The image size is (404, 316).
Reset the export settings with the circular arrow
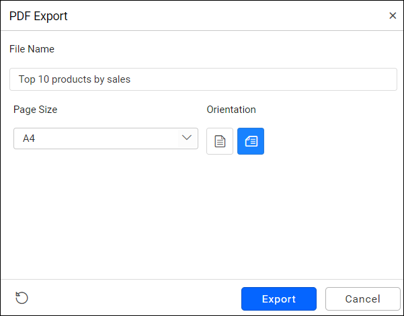[x=22, y=299]
